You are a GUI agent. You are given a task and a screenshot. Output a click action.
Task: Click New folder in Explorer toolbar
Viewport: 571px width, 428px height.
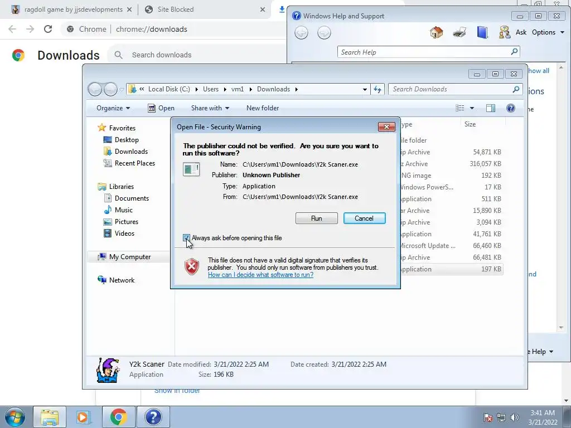coord(263,108)
